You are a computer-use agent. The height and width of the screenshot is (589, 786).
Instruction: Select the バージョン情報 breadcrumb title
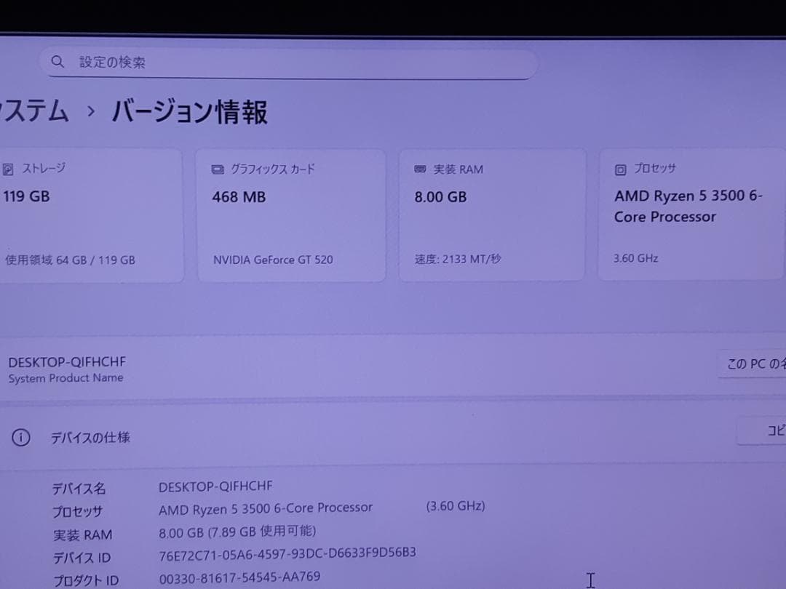coord(190,112)
